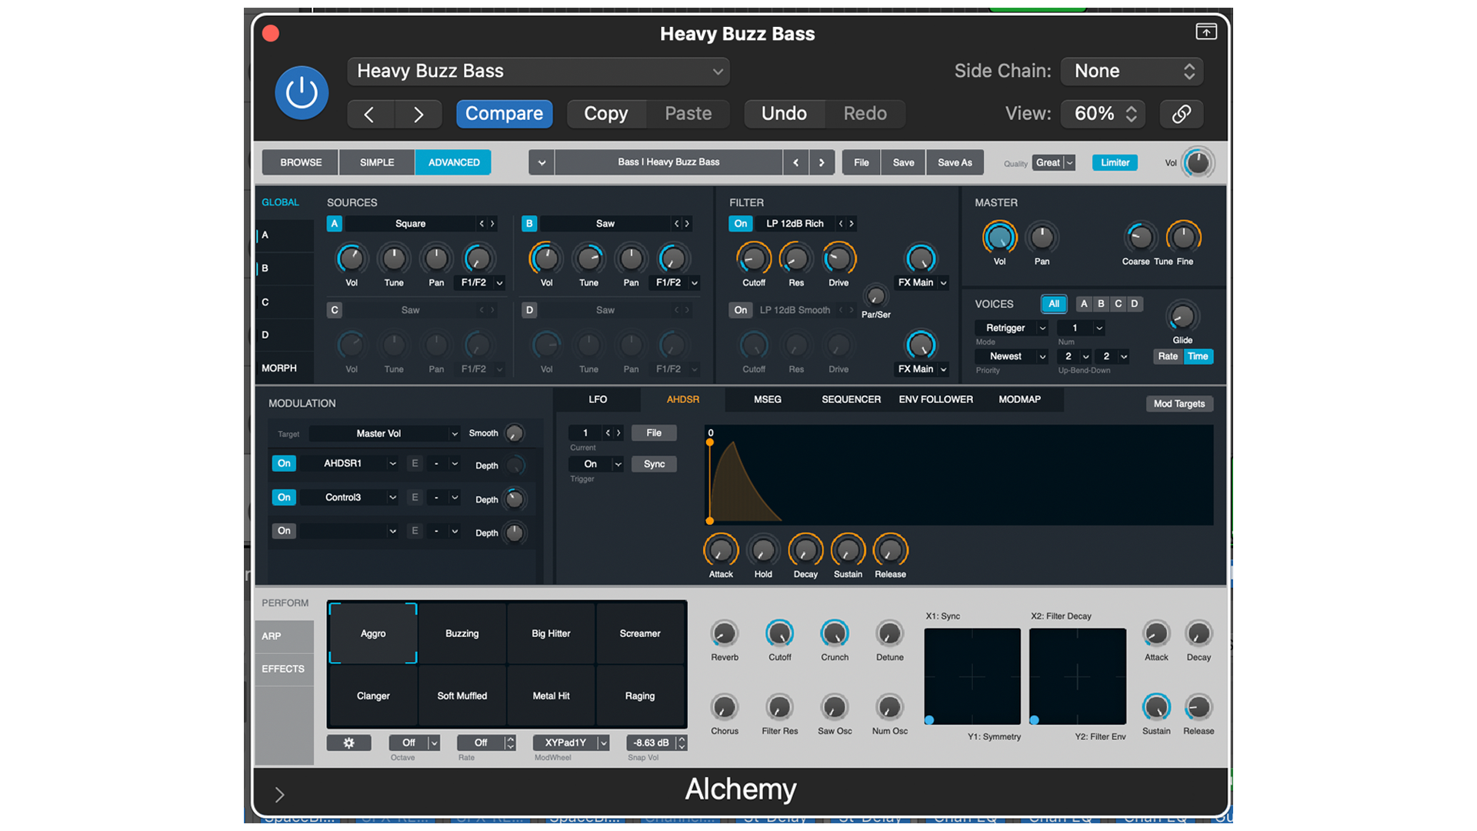Open the Side Chain None dropdown
This screenshot has width=1477, height=831.
click(1132, 71)
